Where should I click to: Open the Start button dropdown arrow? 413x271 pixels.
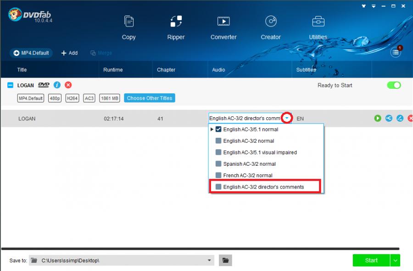tap(396, 260)
